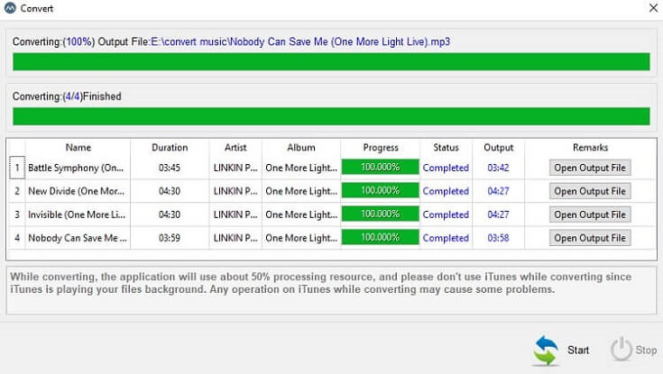The height and width of the screenshot is (374, 663).
Task: Click the Start conversion arrows icon
Action: click(x=546, y=350)
